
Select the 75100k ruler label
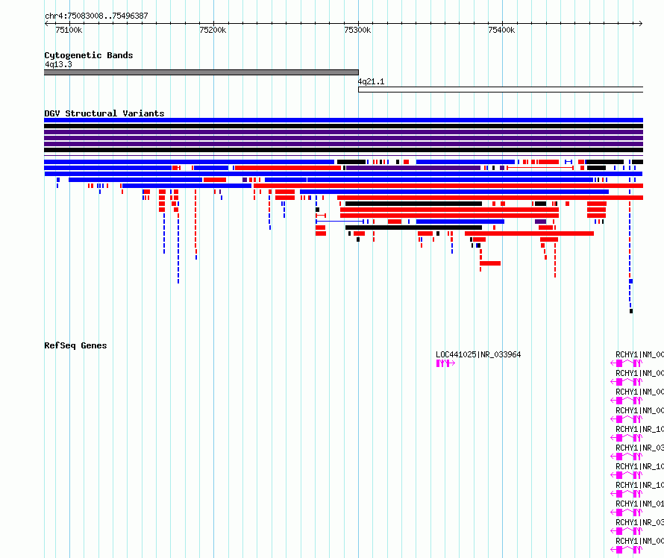pyautogui.click(x=69, y=30)
